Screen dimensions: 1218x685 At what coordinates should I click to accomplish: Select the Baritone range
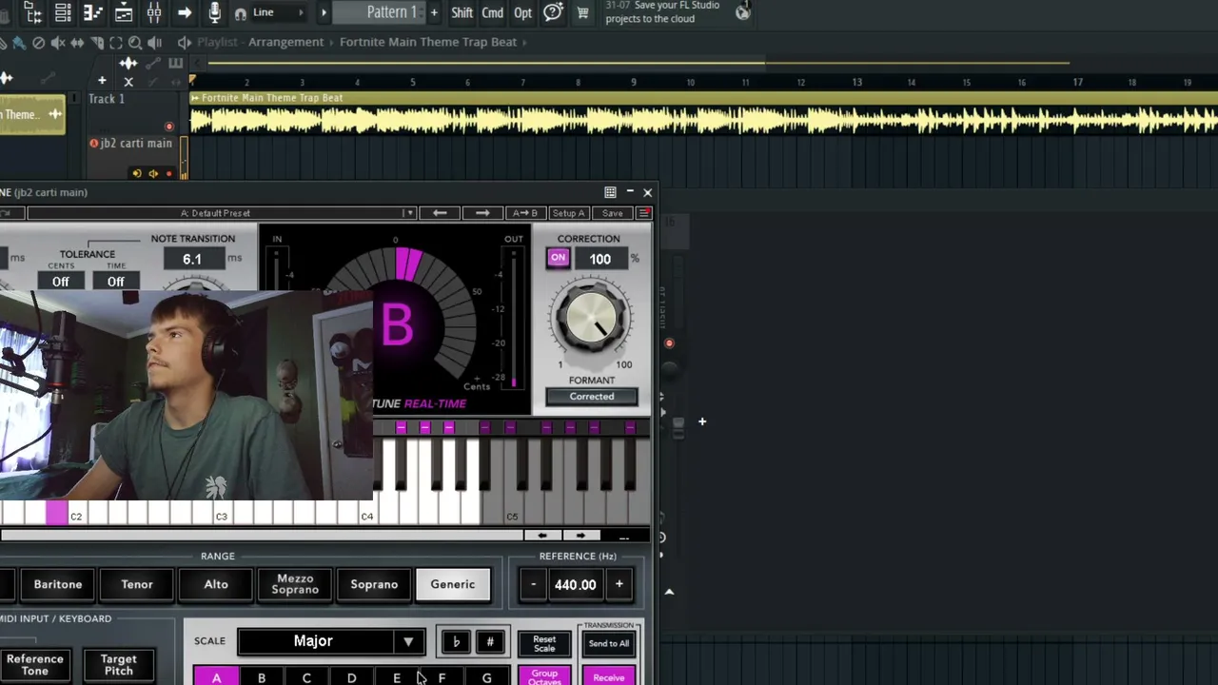click(58, 584)
